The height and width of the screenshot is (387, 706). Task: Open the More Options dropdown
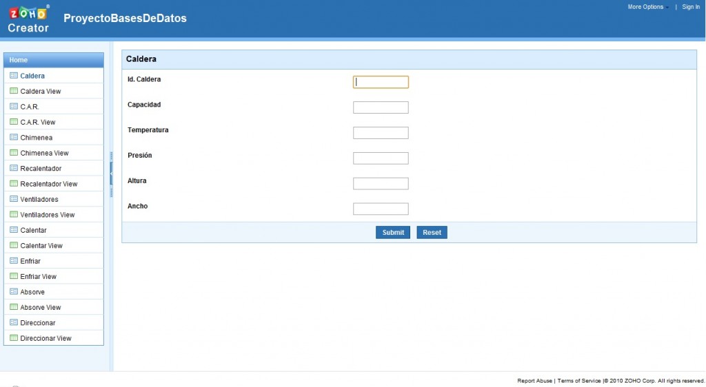click(x=647, y=7)
